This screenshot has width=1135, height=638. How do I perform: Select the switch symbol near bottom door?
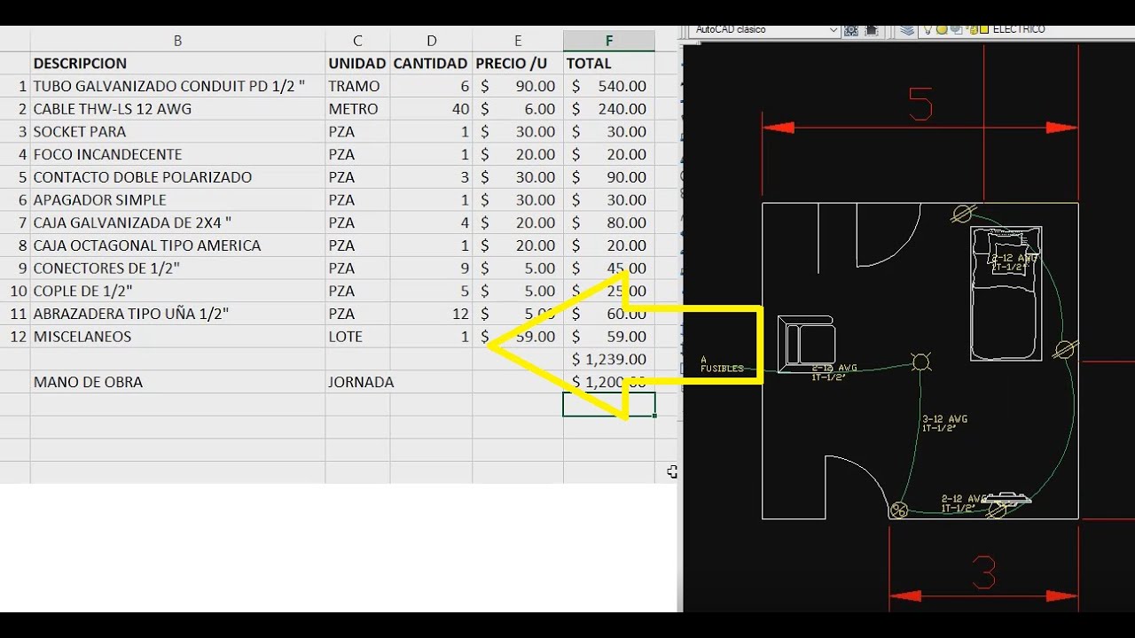[x=898, y=510]
